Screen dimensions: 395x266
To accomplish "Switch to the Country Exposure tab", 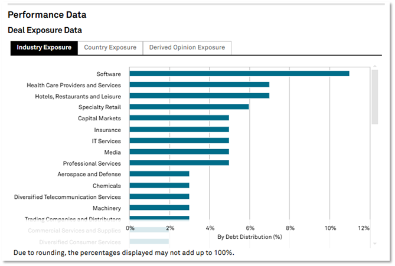I will pos(110,48).
